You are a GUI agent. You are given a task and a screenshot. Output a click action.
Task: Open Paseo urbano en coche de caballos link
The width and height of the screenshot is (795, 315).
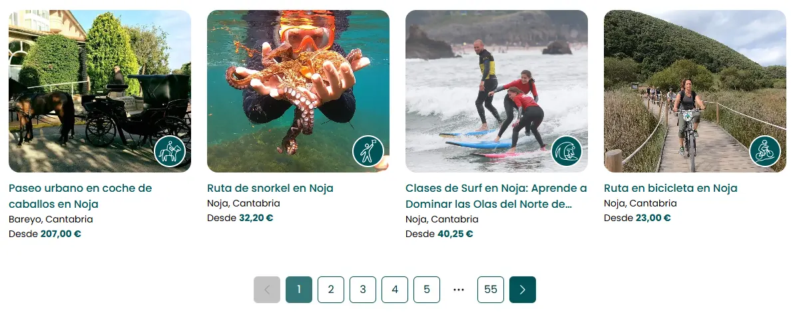point(80,196)
